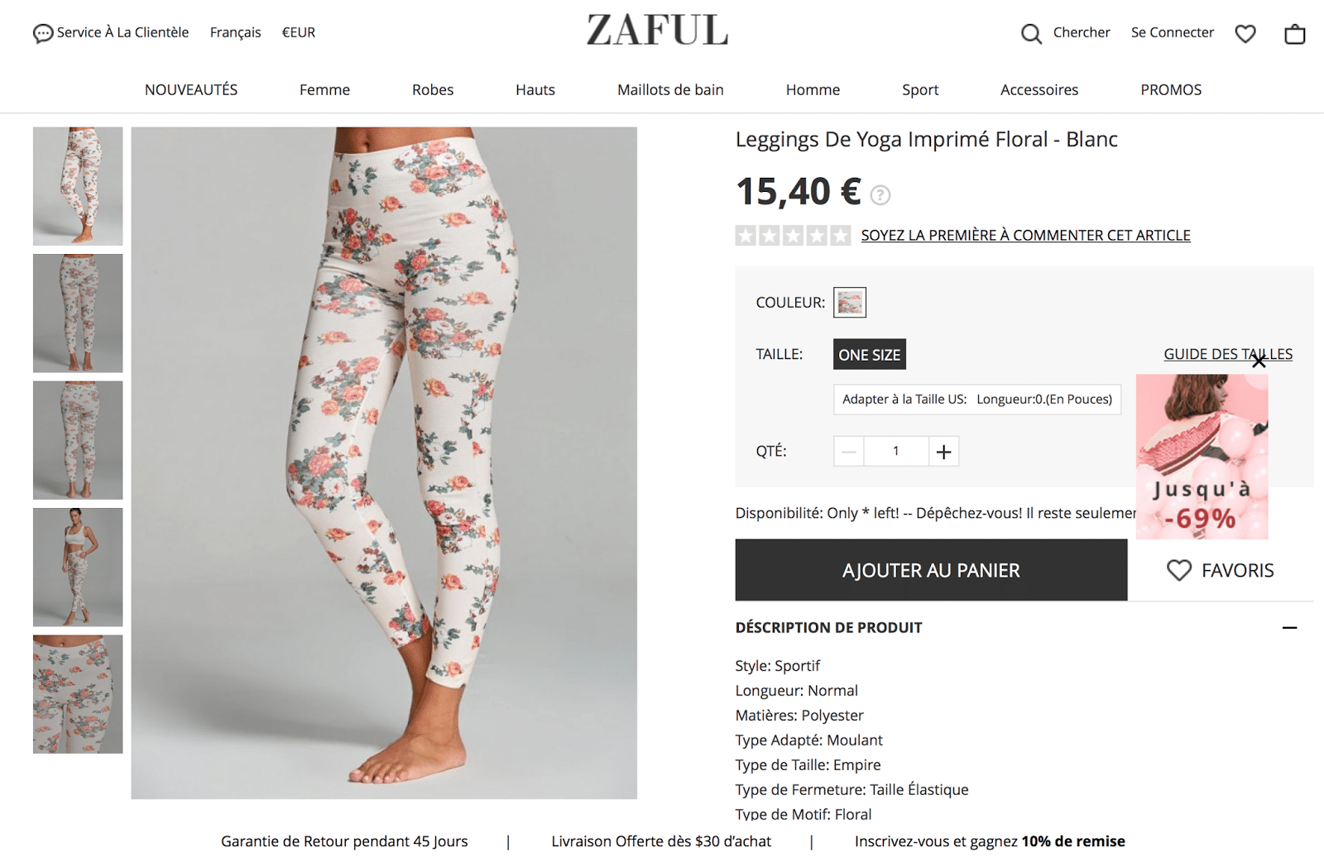The image size is (1324, 862).
Task: Click the customer service chat bubble icon
Action: 43,33
